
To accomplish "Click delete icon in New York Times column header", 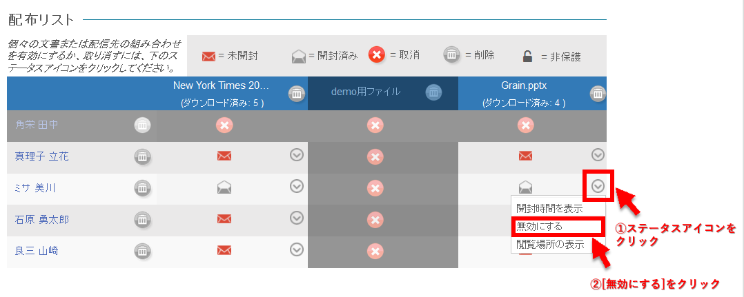I will (x=296, y=93).
